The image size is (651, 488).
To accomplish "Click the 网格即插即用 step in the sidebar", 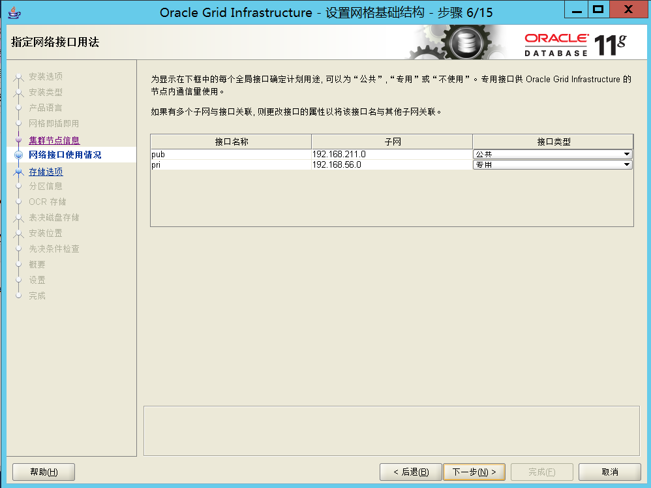I will coord(53,123).
